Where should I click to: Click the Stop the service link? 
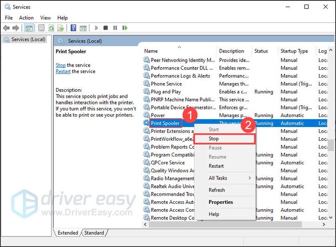[x=60, y=65]
